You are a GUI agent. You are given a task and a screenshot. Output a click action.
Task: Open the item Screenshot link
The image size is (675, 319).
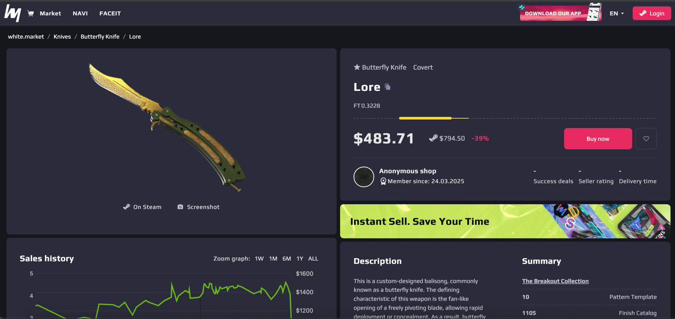(x=198, y=207)
